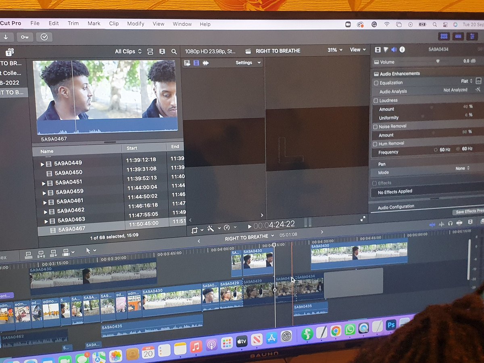Enable the Loudness checkbox
The image size is (484, 363).
click(x=376, y=101)
